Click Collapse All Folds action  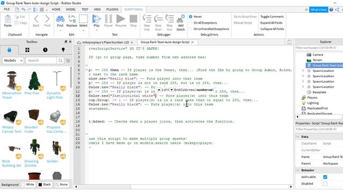coord(272,29)
